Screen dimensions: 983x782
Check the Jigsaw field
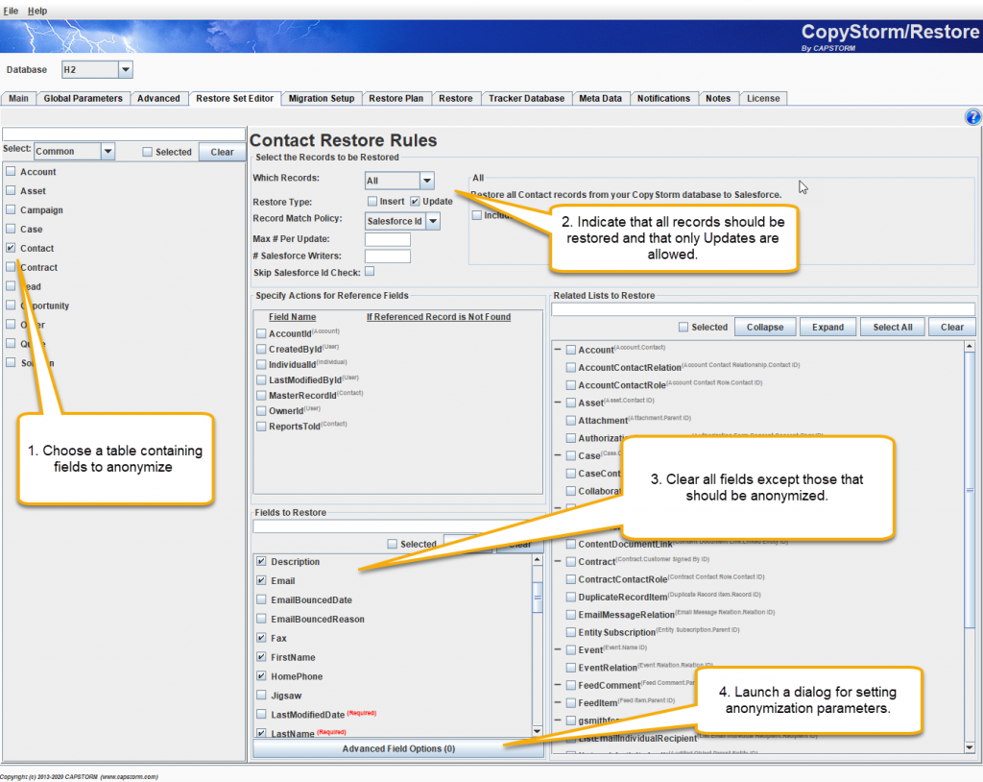point(261,696)
